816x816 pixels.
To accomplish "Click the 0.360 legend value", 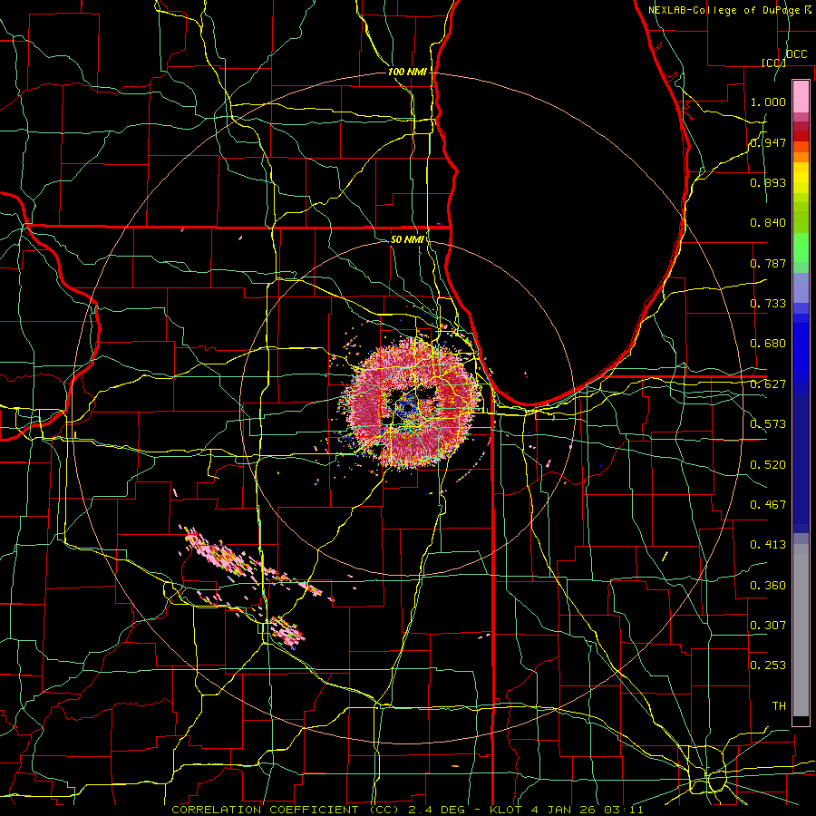I will click(x=768, y=586).
